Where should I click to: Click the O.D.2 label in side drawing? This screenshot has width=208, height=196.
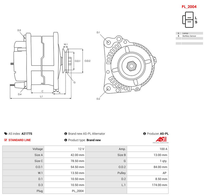pos(87,61)
